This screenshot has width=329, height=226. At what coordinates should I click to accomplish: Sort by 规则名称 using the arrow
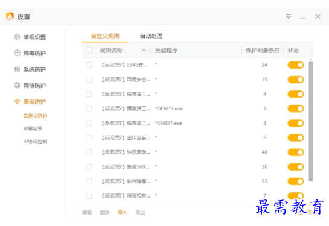coord(144,50)
